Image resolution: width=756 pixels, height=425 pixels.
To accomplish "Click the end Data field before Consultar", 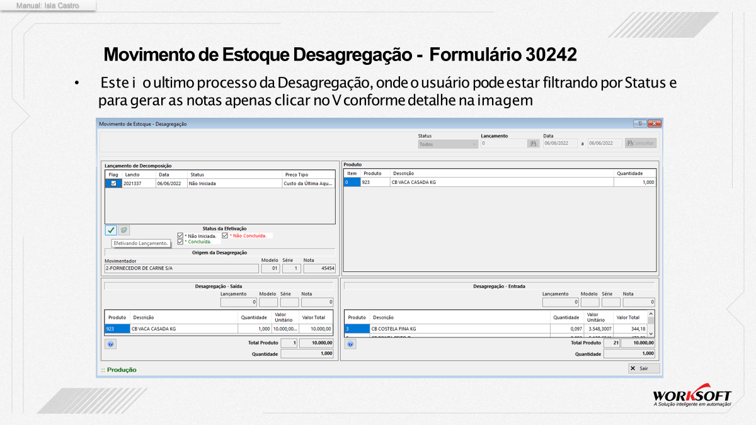I will 605,144.
